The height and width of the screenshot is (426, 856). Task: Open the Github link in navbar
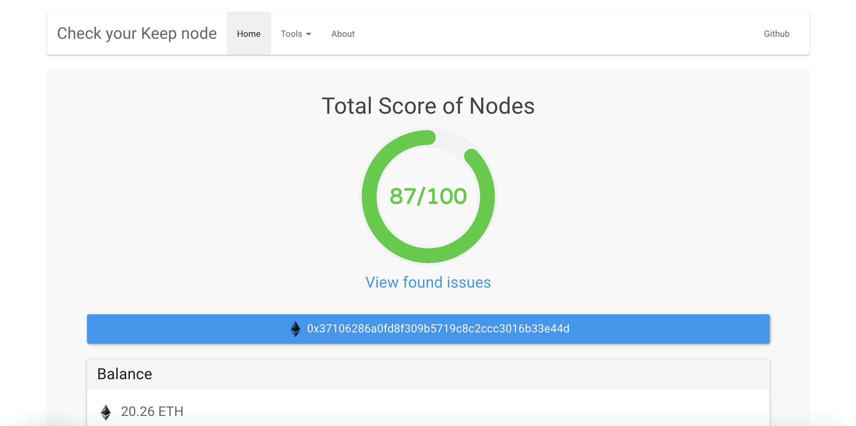[776, 34]
